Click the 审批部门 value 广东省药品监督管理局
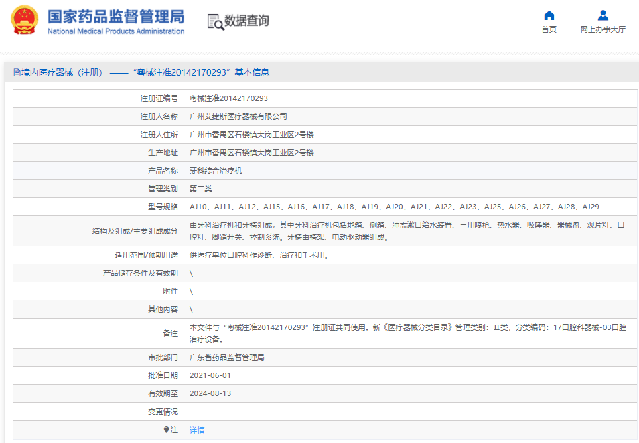The width and height of the screenshot is (639, 443). 227,357
